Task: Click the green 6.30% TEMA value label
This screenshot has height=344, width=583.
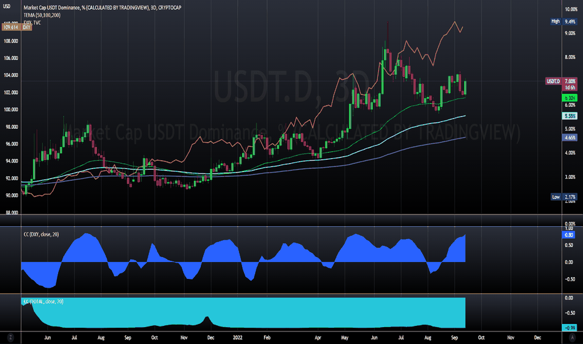Action: tap(570, 98)
